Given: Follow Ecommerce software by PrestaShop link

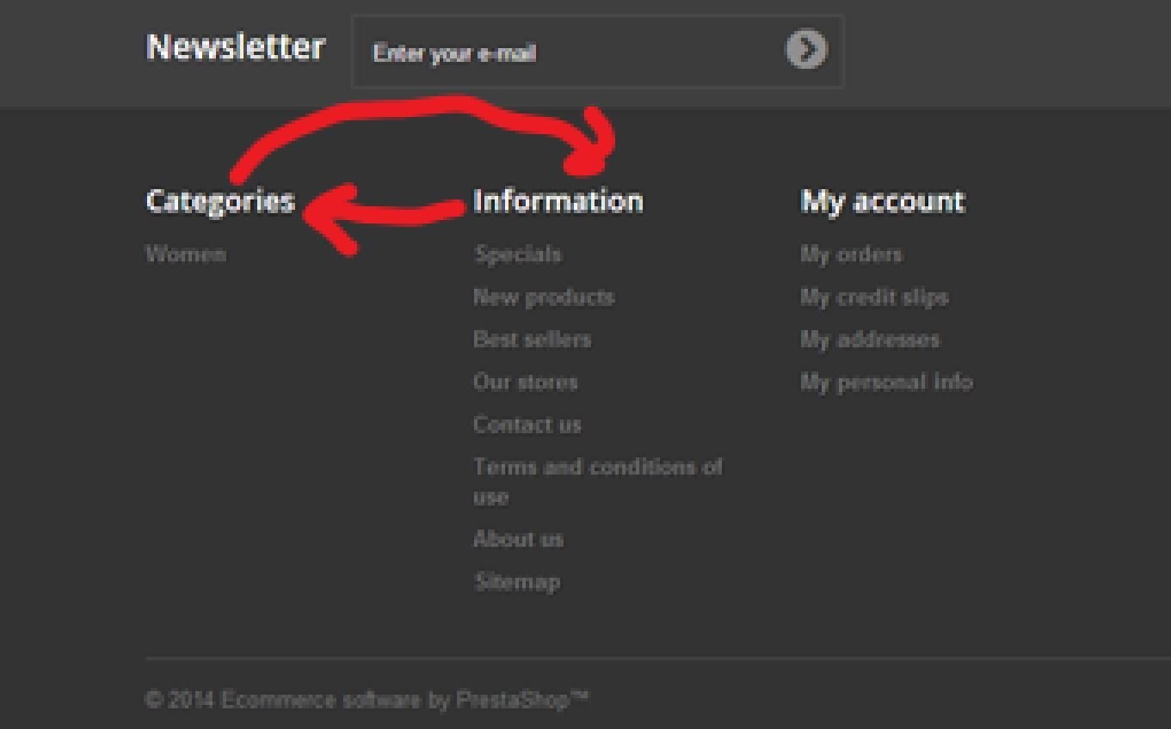Looking at the screenshot, I should (x=404, y=700).
